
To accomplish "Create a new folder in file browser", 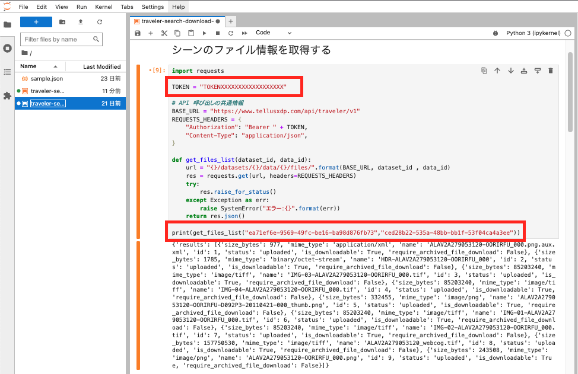I will pos(62,22).
